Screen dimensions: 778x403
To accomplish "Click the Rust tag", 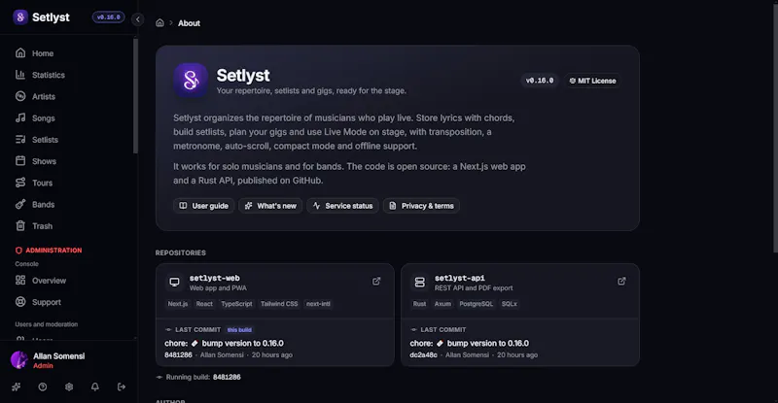I will coord(419,304).
